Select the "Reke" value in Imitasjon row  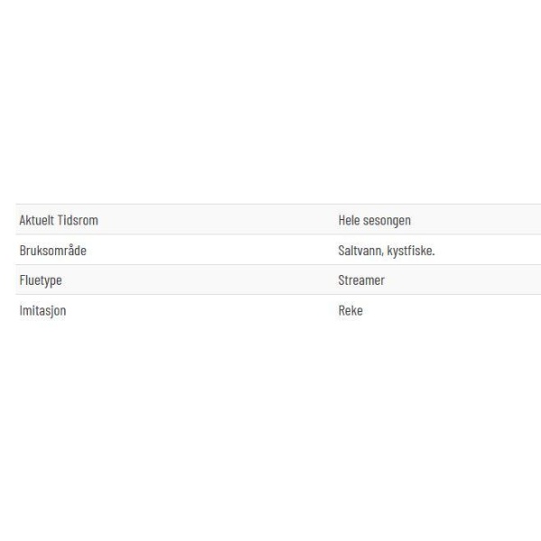(x=351, y=310)
